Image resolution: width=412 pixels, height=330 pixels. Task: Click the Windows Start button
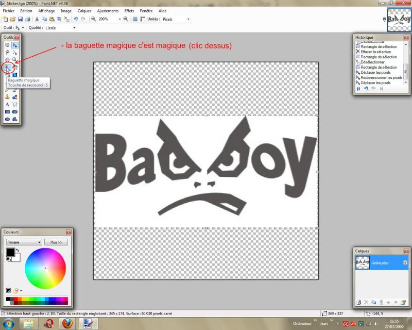[x=8, y=323]
